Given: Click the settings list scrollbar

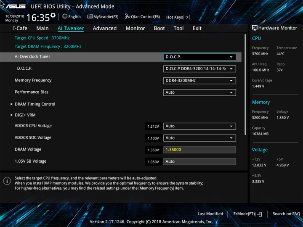Looking at the screenshot, I should [245, 85].
